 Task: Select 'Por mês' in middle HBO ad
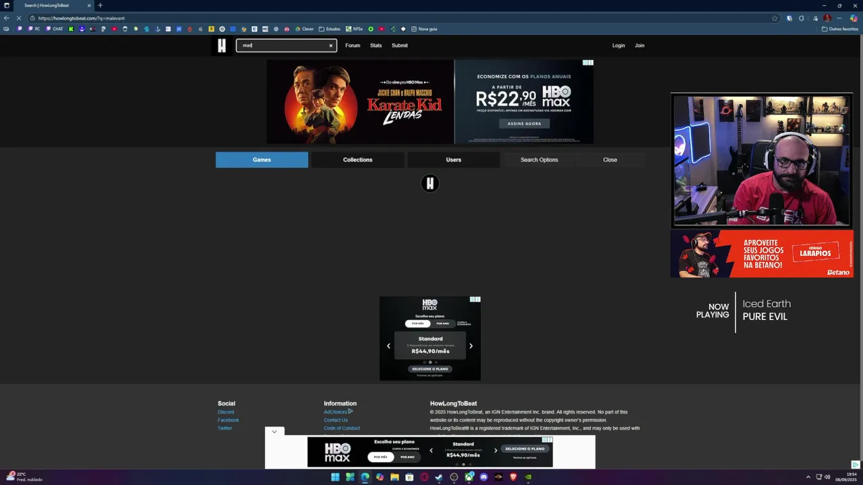click(x=418, y=323)
